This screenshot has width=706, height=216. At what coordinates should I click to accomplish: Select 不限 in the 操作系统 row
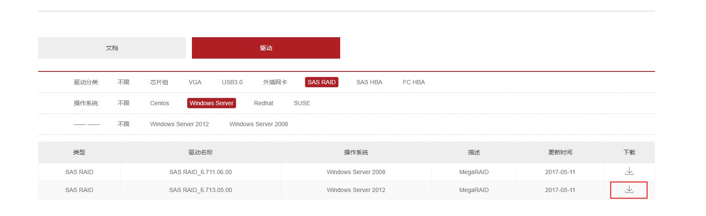pyautogui.click(x=123, y=103)
